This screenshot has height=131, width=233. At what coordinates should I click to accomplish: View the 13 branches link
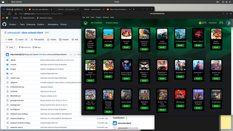[25, 47]
